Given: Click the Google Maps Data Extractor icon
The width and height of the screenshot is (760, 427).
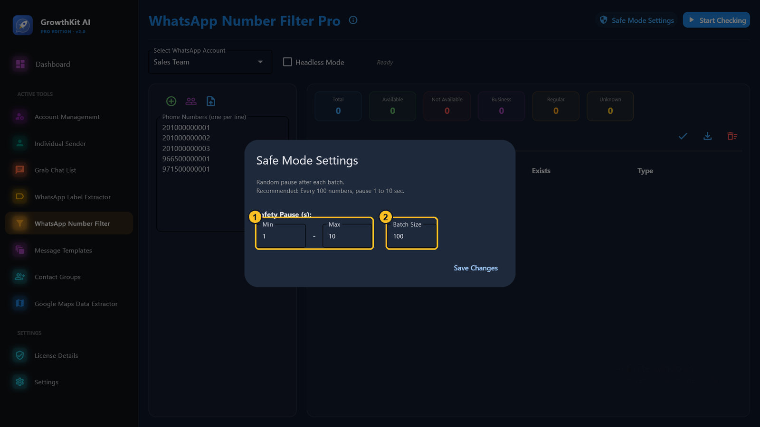Looking at the screenshot, I should pyautogui.click(x=20, y=303).
